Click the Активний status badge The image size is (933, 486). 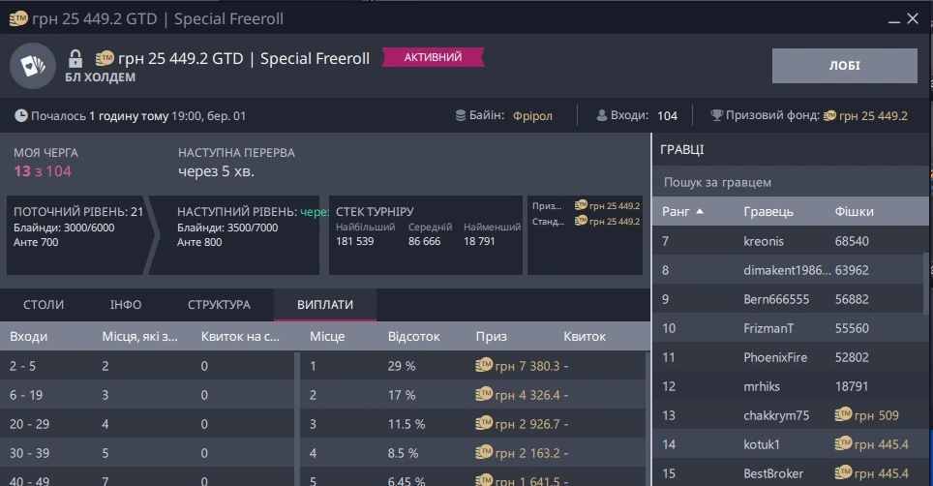tap(433, 58)
